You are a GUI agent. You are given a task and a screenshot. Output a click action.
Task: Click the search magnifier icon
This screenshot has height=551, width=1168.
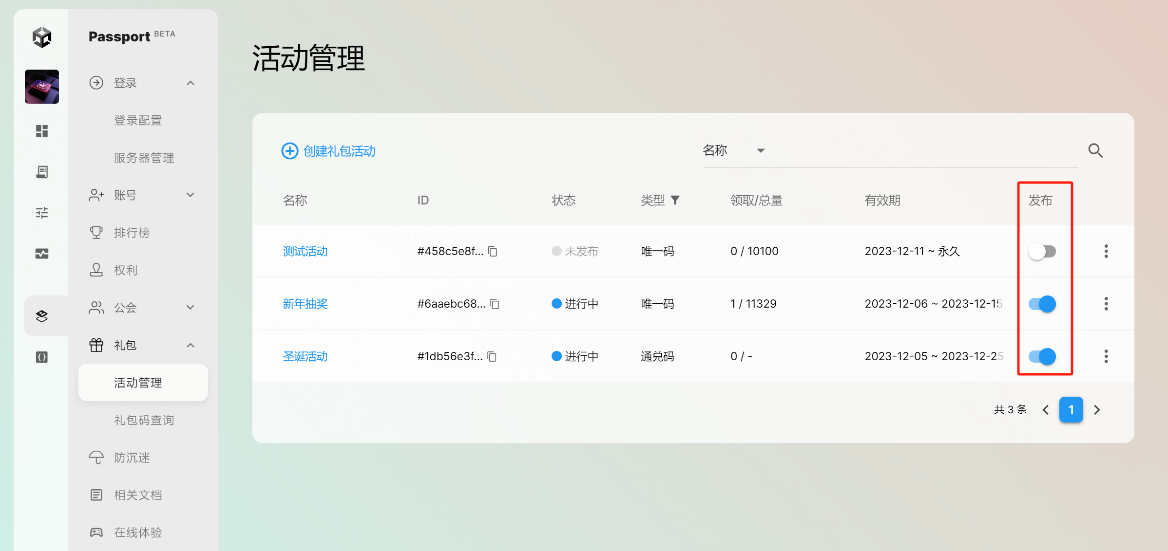click(1095, 151)
